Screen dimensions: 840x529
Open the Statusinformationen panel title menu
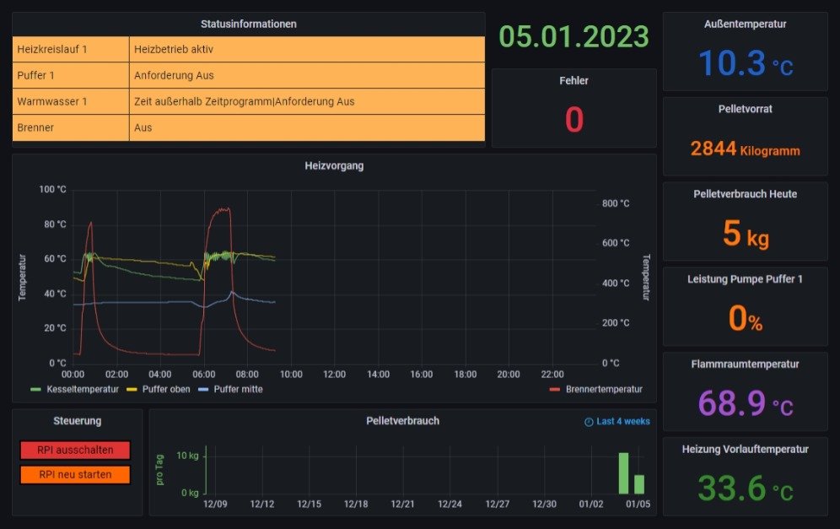pos(249,24)
